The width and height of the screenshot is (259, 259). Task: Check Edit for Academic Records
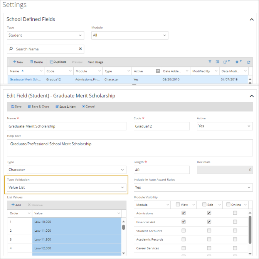click(x=209, y=239)
